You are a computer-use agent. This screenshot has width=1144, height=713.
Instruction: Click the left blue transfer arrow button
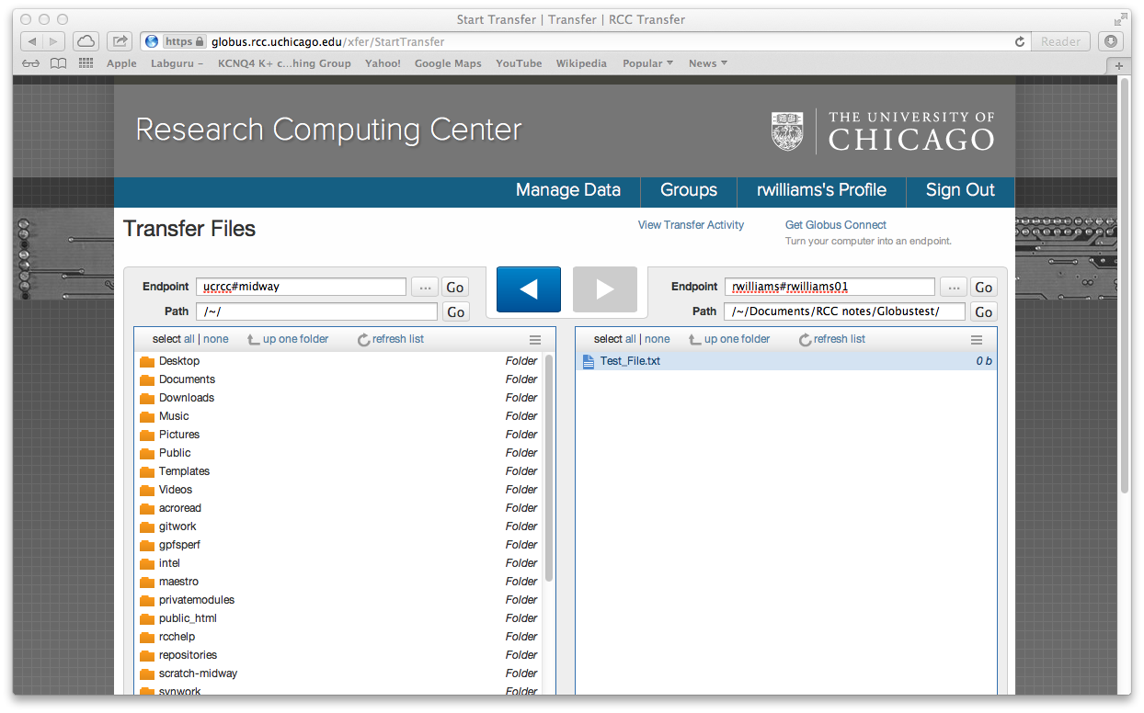click(529, 289)
